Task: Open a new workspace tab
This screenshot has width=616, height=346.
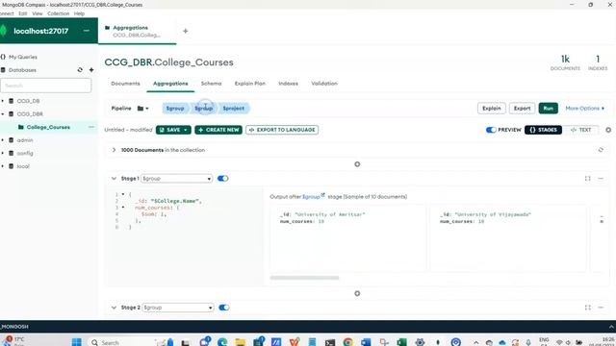Action: point(186,31)
